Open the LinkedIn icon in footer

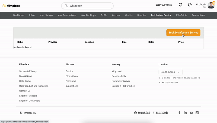pyautogui.click(x=185, y=113)
